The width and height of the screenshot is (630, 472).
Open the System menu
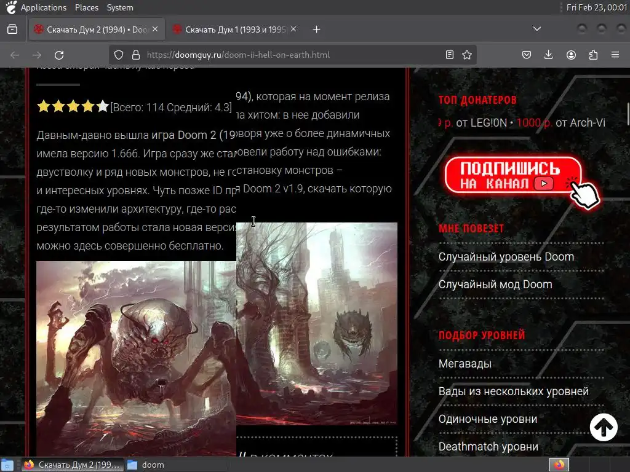120,7
